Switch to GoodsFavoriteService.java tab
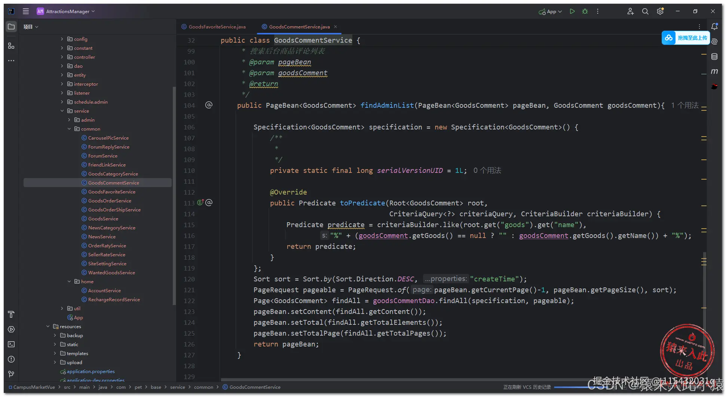 (217, 27)
